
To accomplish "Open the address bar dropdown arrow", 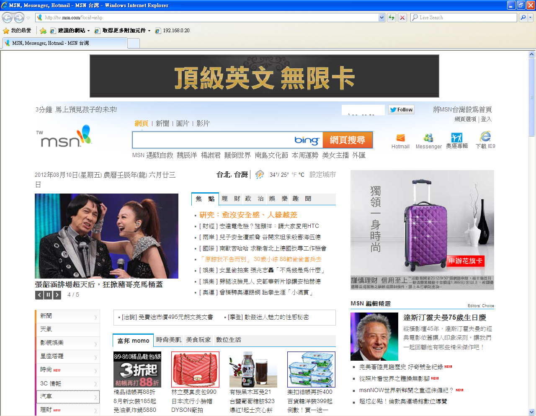I will 381,18.
